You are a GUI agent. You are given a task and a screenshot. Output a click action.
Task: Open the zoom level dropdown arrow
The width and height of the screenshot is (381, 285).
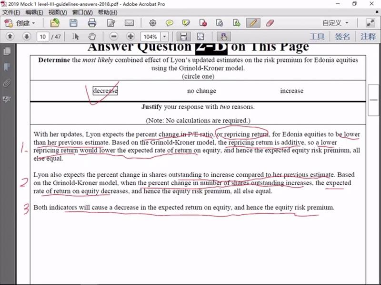coord(164,37)
